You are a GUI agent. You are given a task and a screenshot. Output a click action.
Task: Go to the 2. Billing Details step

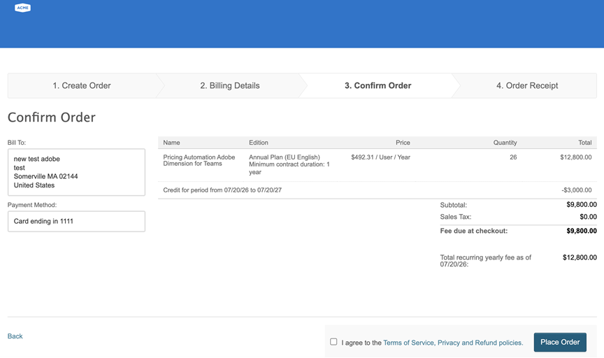tap(229, 85)
